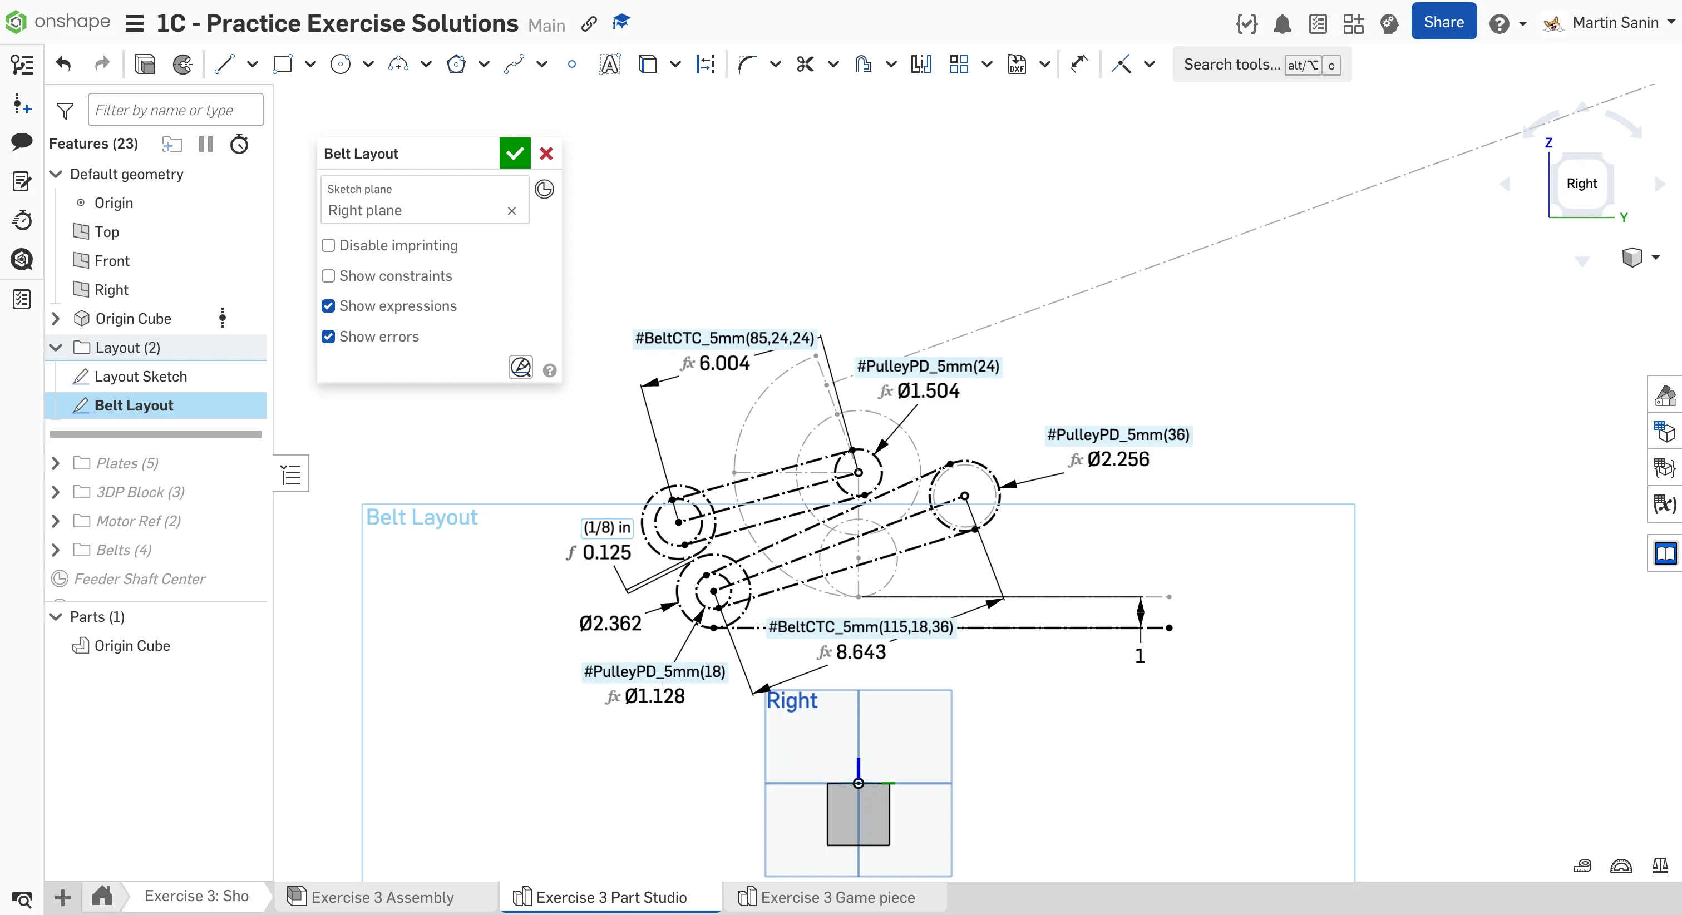
Task: Enable the Disable imprinting checkbox
Action: 328,245
